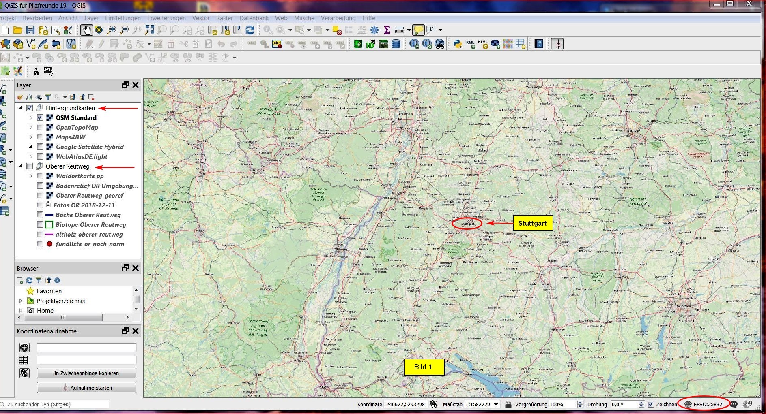Select the Pan Map hand tool
The width and height of the screenshot is (766, 414).
tap(86, 30)
